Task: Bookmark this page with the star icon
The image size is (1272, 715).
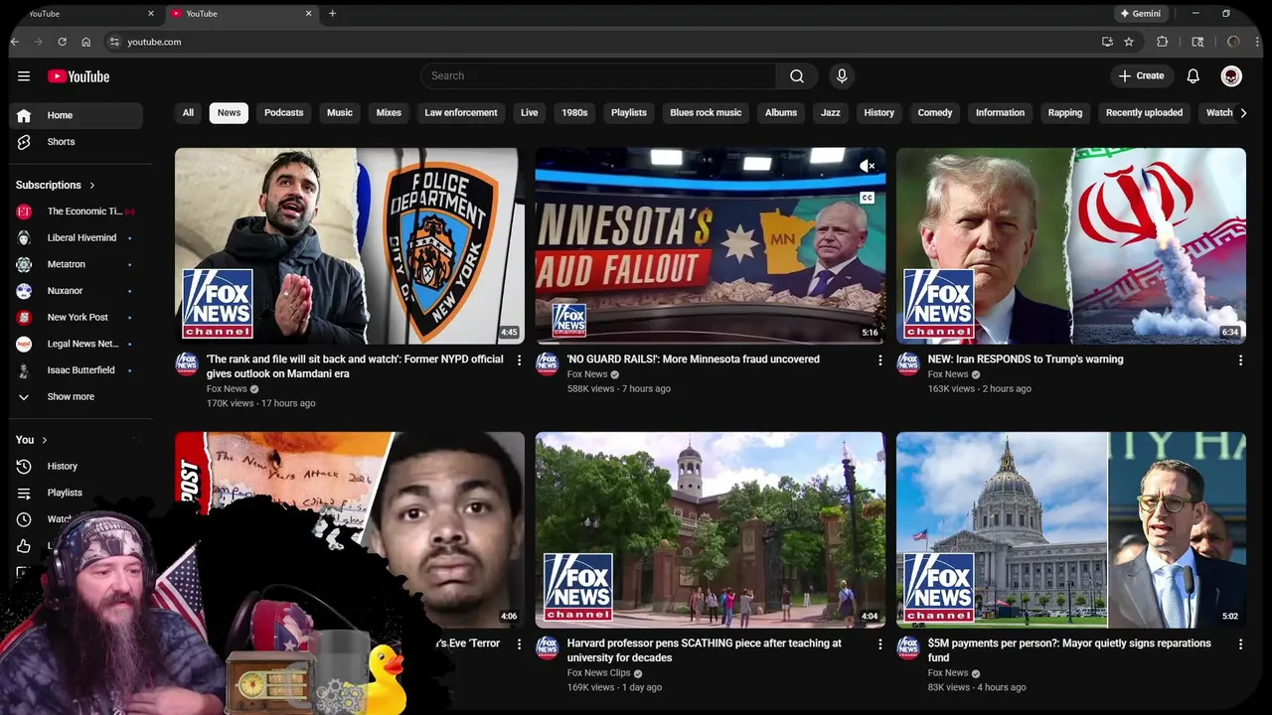Action: coord(1129,42)
